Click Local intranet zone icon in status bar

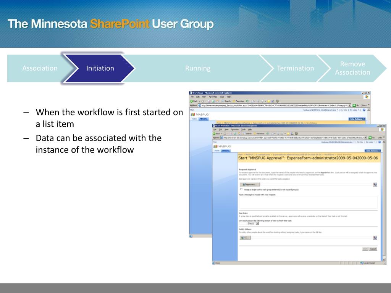click(362, 263)
